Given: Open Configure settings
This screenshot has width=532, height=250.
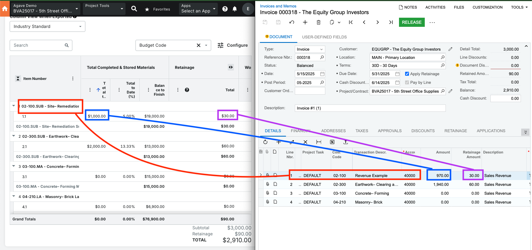Looking at the screenshot, I should (233, 45).
